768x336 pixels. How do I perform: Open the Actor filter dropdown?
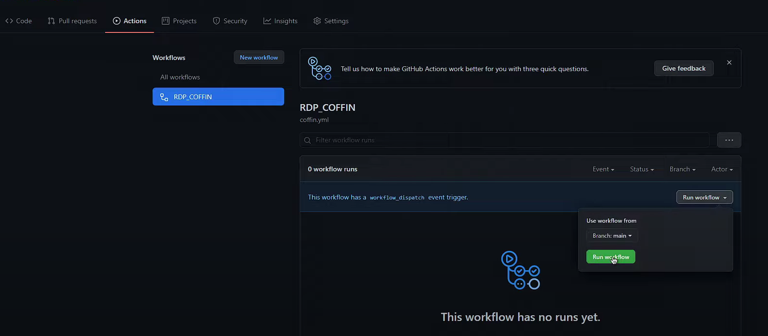(722, 169)
